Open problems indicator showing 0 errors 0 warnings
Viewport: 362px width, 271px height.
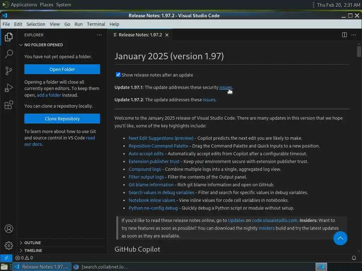[24, 258]
